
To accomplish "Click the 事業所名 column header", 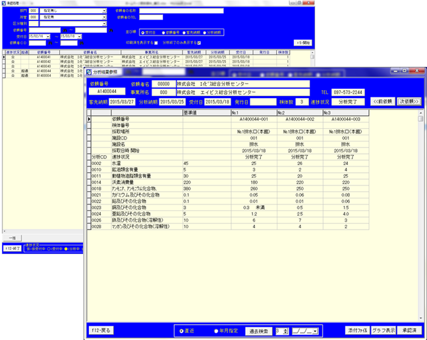I will click(x=152, y=52).
